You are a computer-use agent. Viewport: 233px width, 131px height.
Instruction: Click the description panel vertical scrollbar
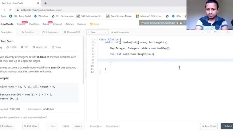pyautogui.click(x=83, y=61)
